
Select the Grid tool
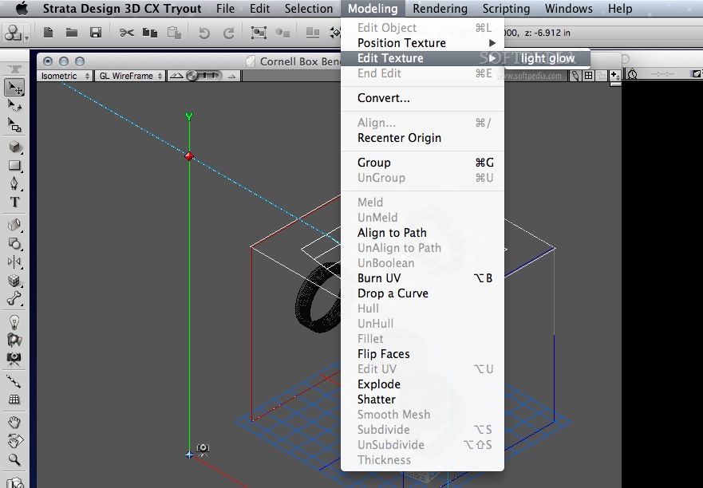pyautogui.click(x=15, y=399)
